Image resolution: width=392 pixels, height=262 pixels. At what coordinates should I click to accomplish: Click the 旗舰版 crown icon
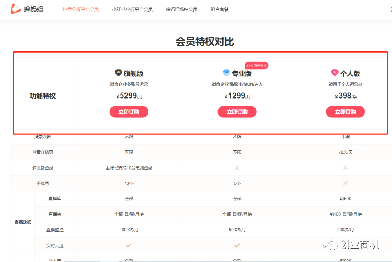click(118, 73)
